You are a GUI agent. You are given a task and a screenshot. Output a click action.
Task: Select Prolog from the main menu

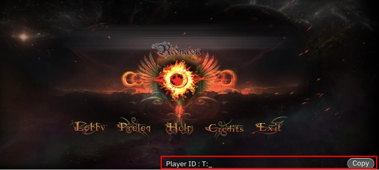coord(134,127)
